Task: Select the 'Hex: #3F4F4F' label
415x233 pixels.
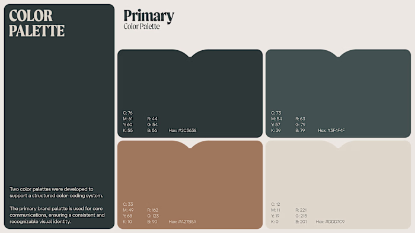Action: (331, 130)
